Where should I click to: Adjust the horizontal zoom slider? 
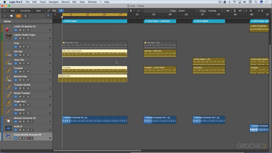[262, 11]
